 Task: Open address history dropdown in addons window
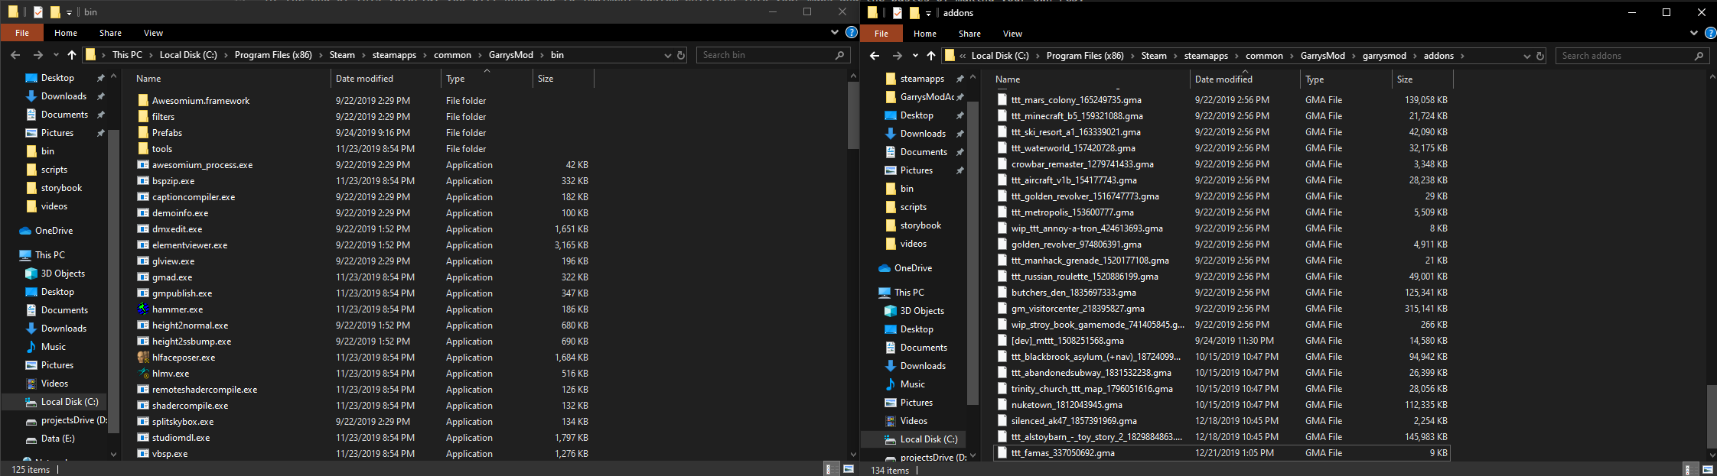point(1526,56)
